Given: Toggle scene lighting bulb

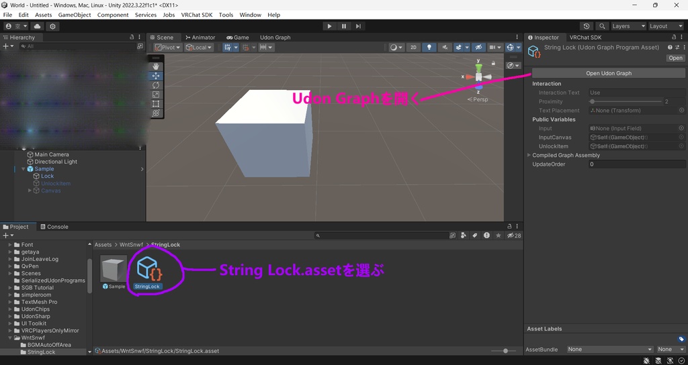Looking at the screenshot, I should (x=429, y=48).
